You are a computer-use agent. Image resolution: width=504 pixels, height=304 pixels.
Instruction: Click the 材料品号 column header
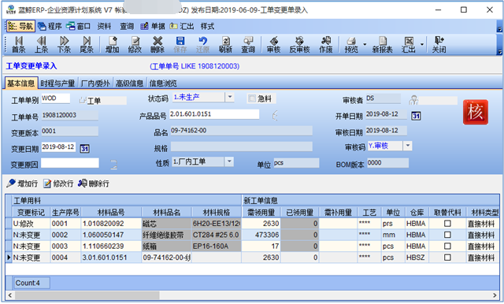coord(111,212)
